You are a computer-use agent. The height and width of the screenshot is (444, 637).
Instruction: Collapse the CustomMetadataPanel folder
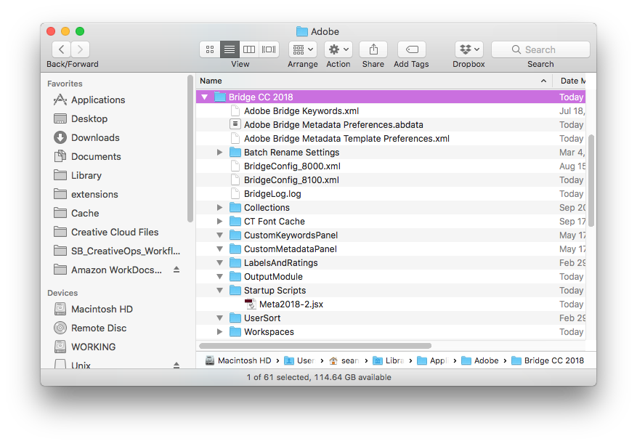pyautogui.click(x=220, y=249)
